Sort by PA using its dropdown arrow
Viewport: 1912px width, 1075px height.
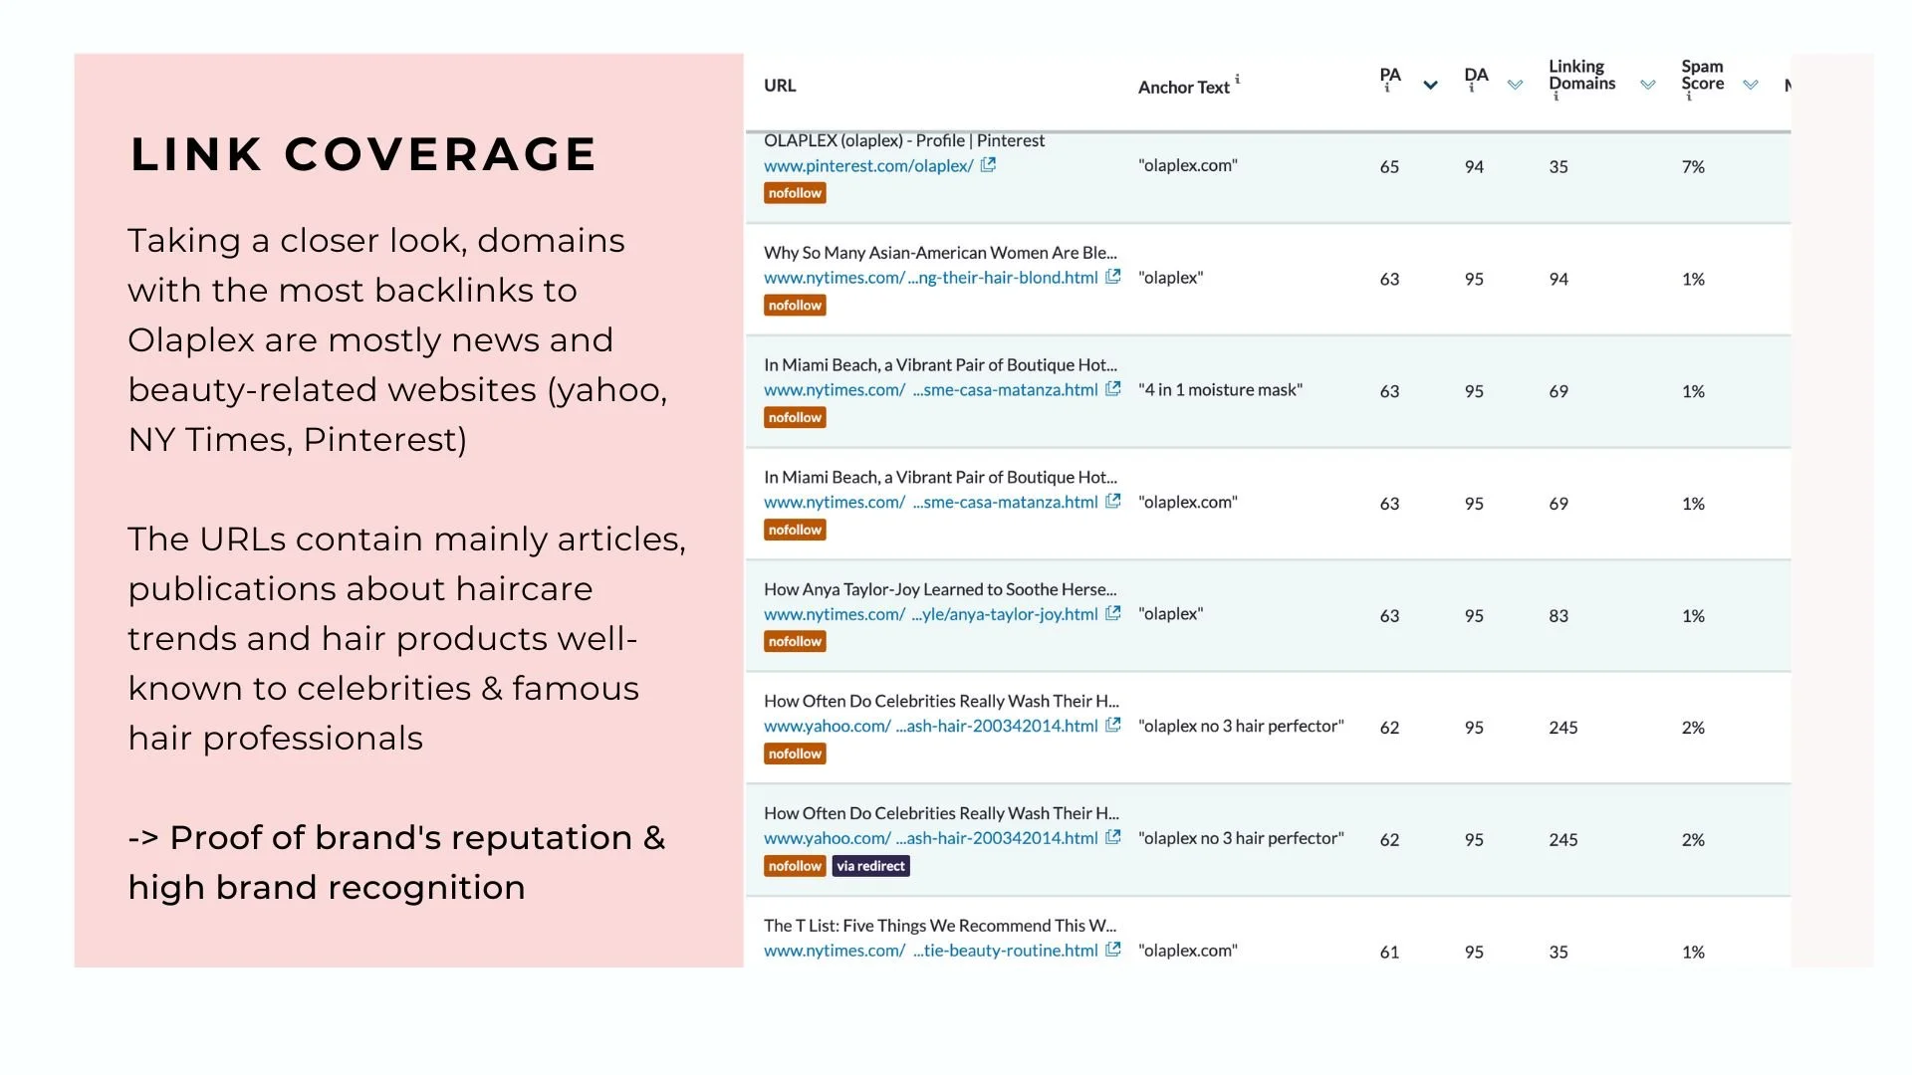tap(1430, 86)
